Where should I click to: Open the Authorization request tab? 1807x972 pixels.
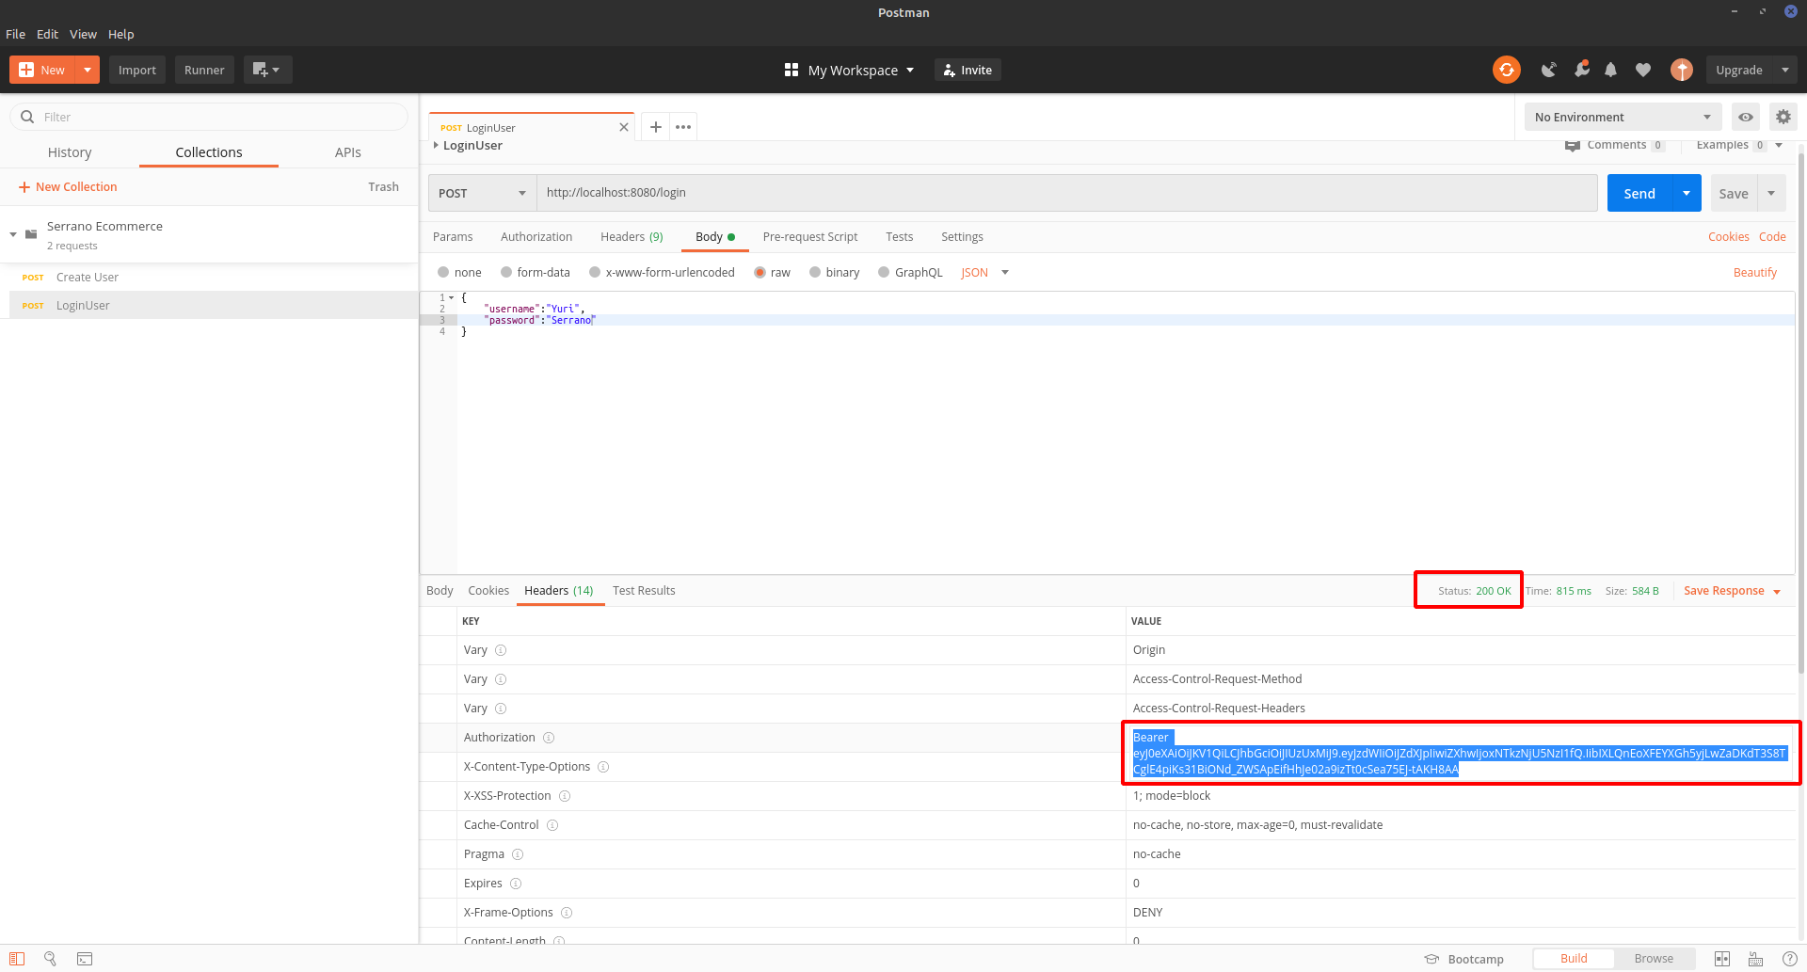point(536,237)
